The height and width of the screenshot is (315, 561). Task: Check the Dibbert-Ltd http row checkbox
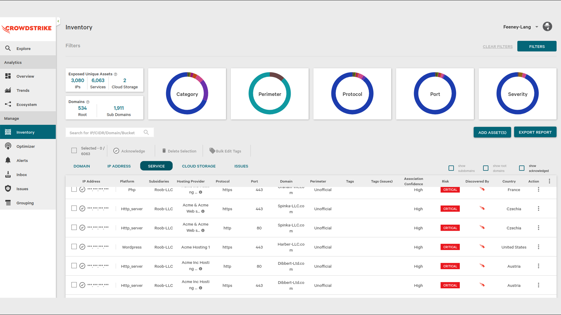click(x=74, y=266)
